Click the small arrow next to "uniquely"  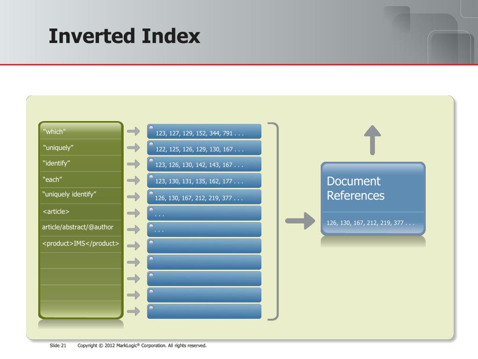134,148
